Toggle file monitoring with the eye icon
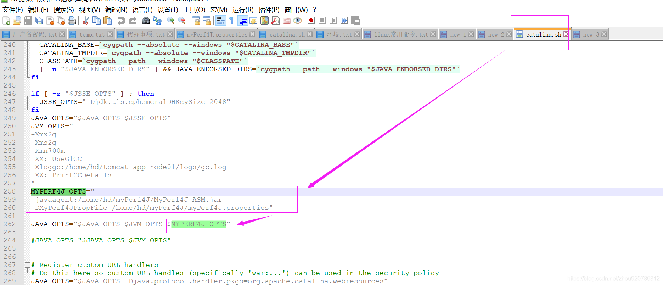The width and height of the screenshot is (663, 285). [298, 21]
